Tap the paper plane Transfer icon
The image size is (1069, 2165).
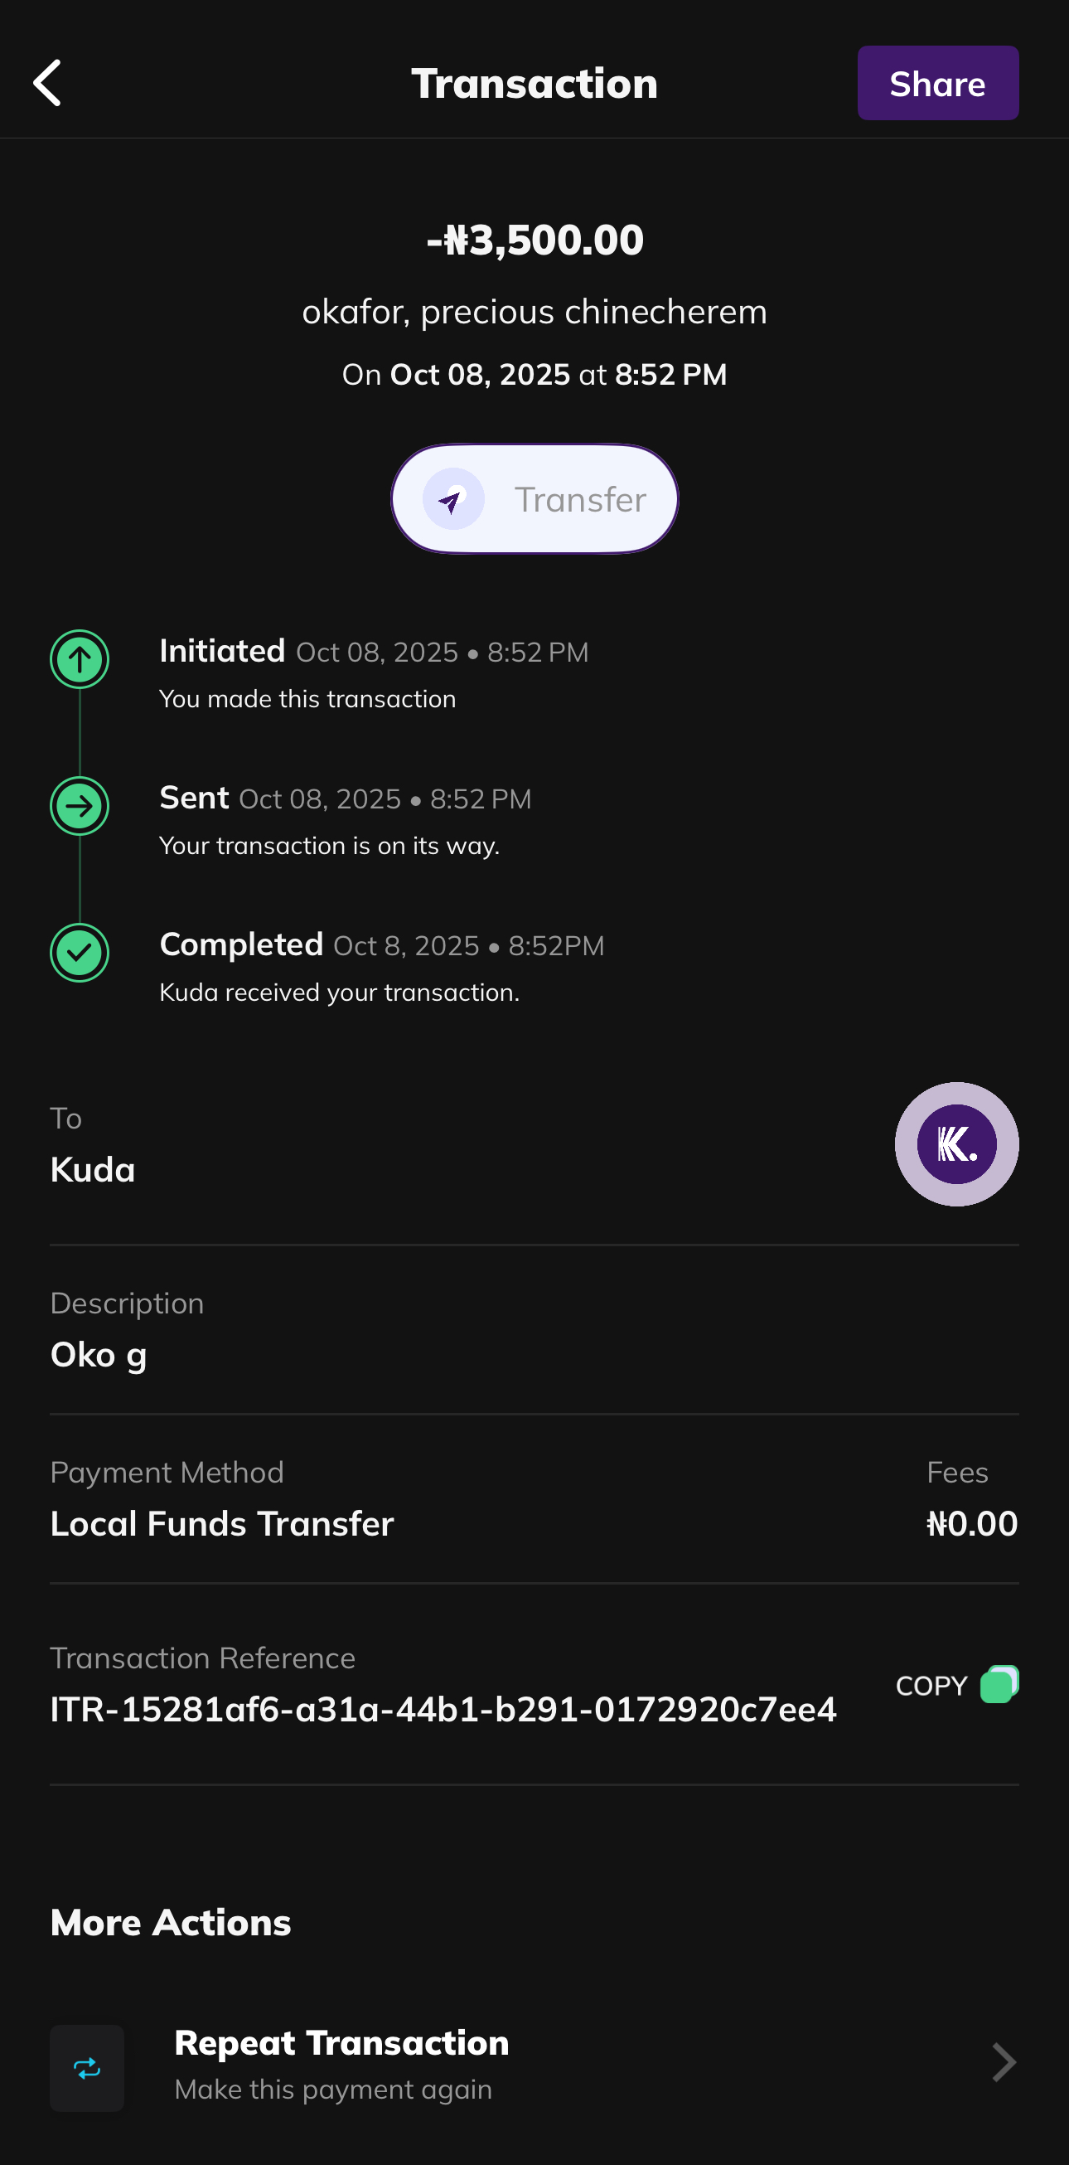tap(453, 499)
